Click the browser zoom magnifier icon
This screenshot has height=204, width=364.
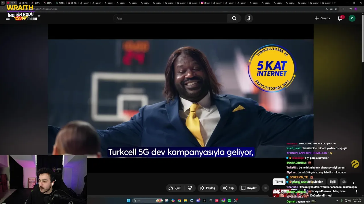327,9
